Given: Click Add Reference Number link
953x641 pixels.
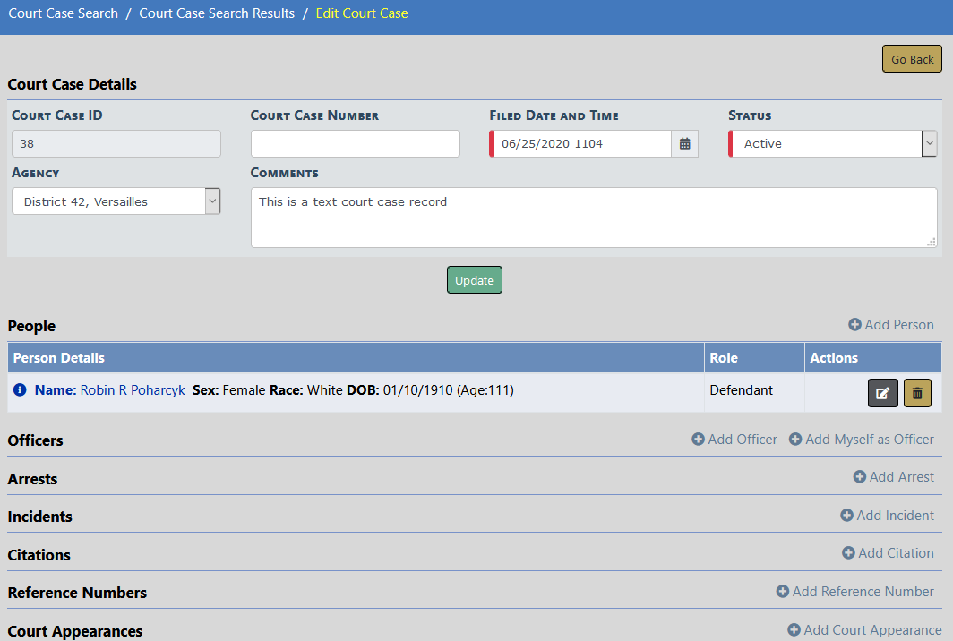Looking at the screenshot, I should pos(863,592).
